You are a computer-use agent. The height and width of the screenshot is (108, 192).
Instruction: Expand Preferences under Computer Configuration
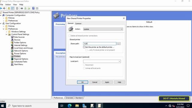coord(4,21)
